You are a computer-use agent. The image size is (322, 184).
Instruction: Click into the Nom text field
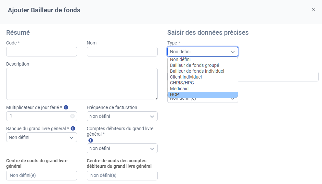122,52
